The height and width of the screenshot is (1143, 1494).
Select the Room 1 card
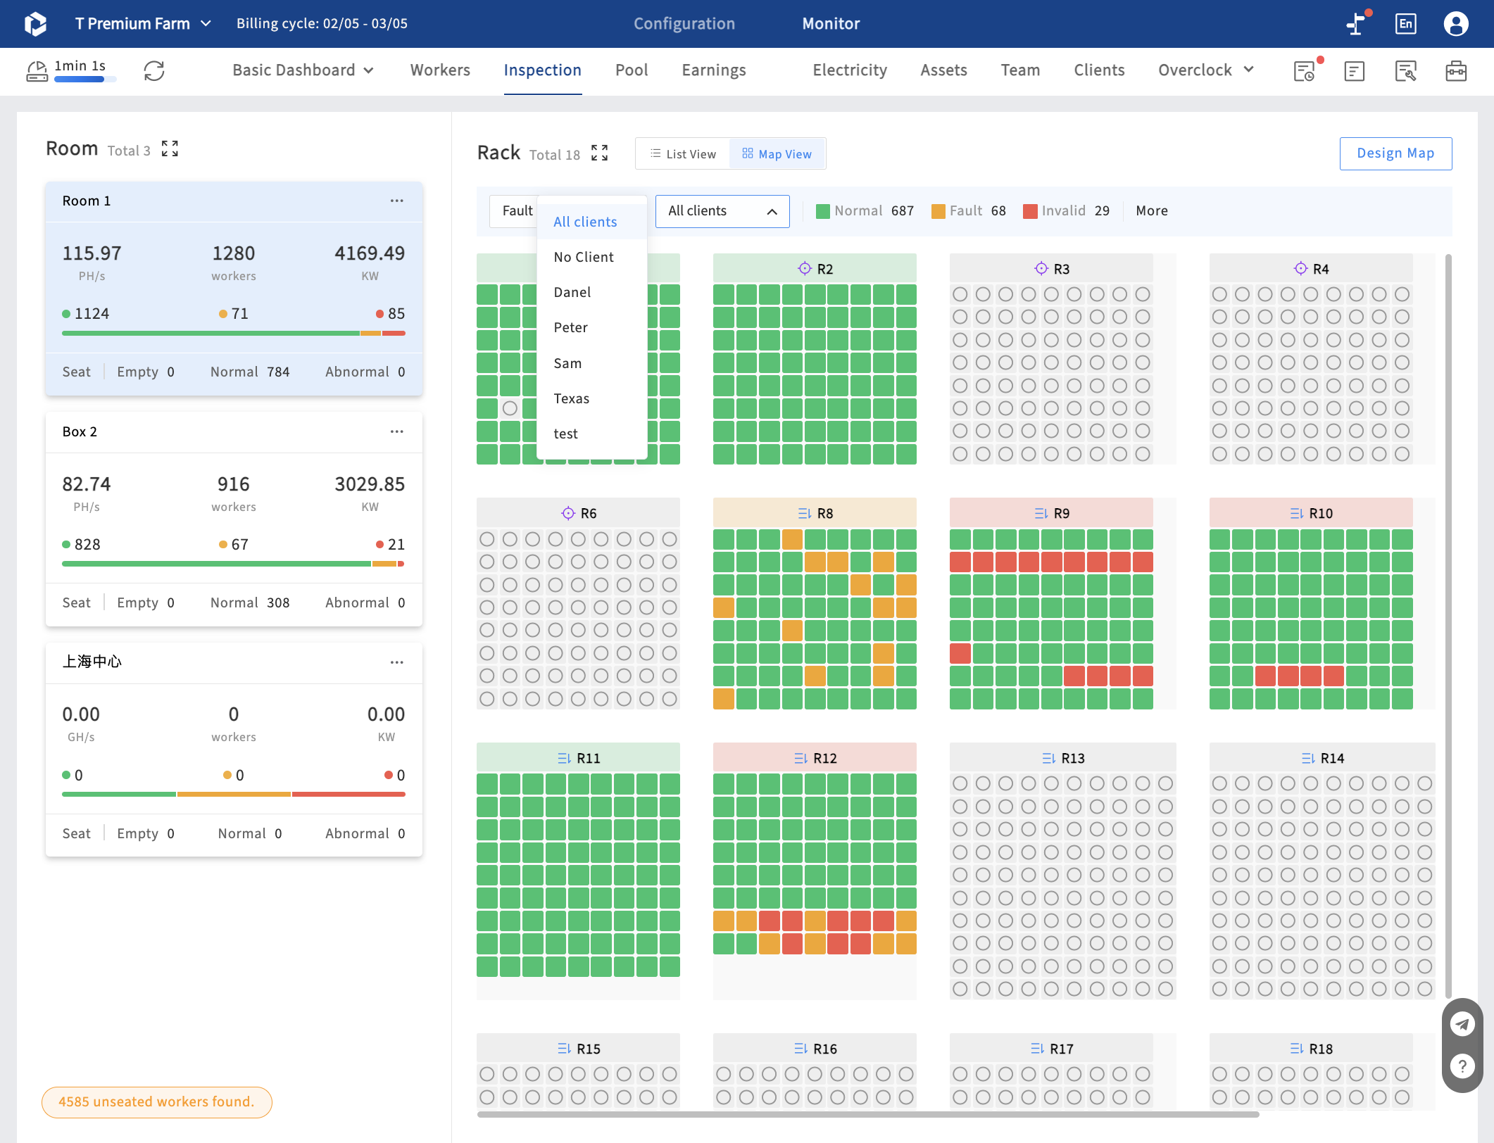coord(234,289)
